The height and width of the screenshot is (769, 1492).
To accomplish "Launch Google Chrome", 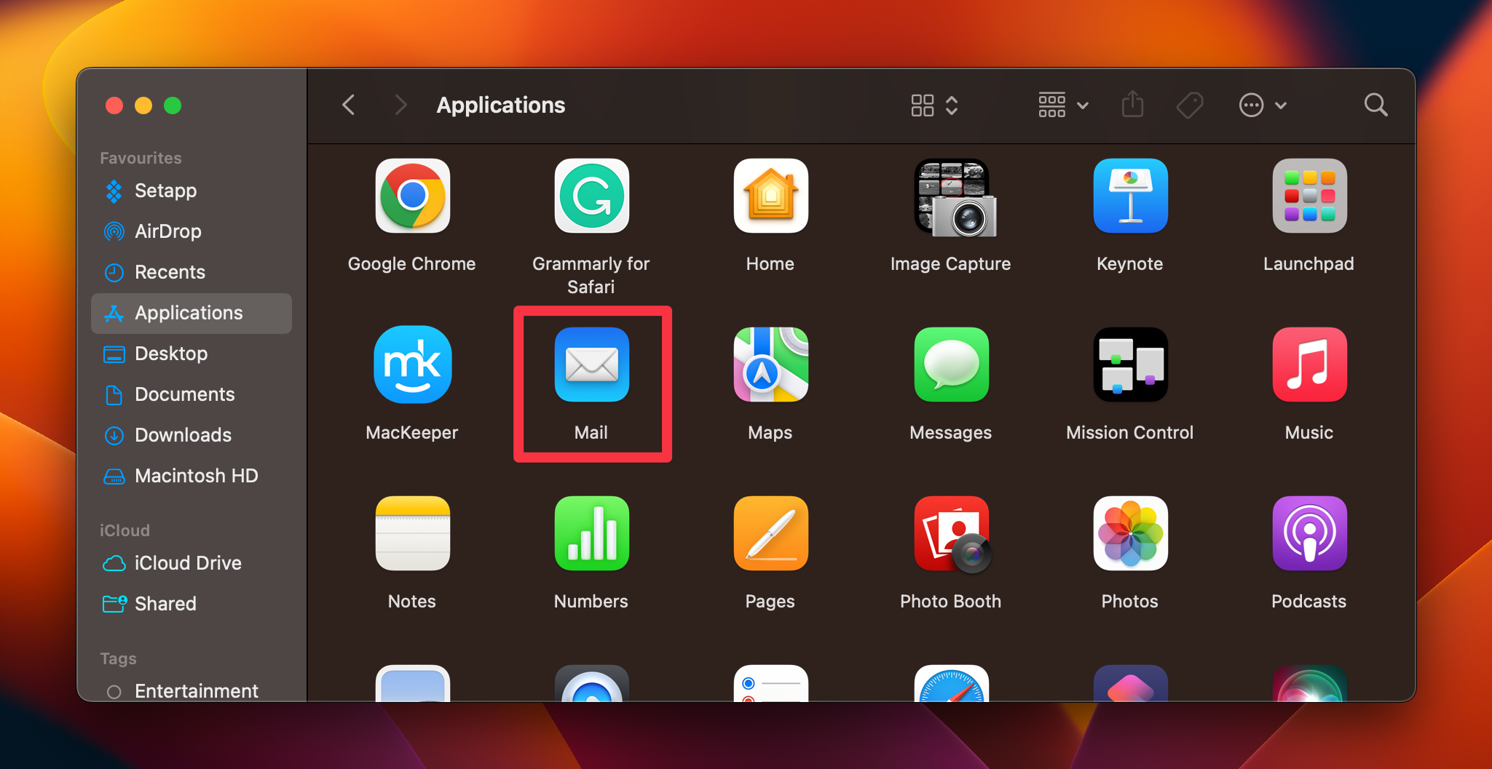I will coord(412,196).
